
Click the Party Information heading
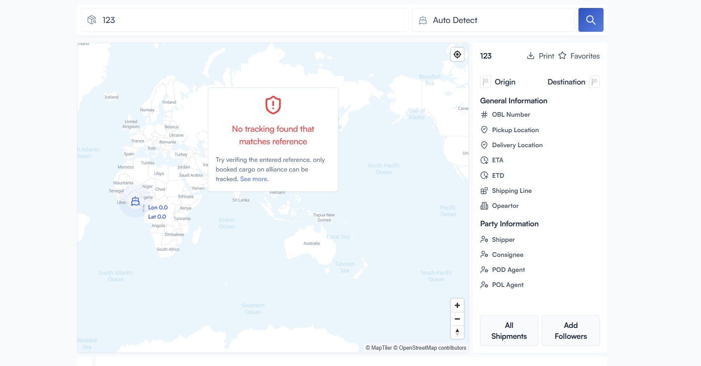(509, 224)
